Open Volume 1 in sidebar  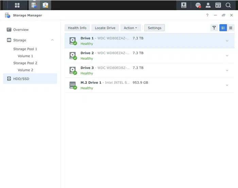[26, 56]
